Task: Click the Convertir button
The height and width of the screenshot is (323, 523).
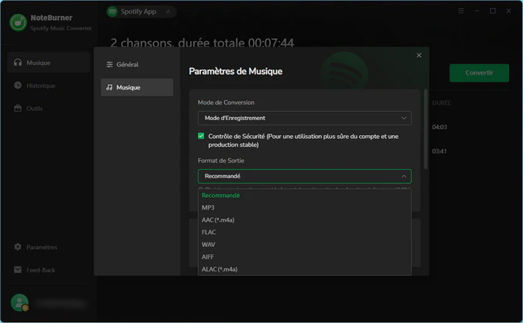Action: click(x=480, y=73)
